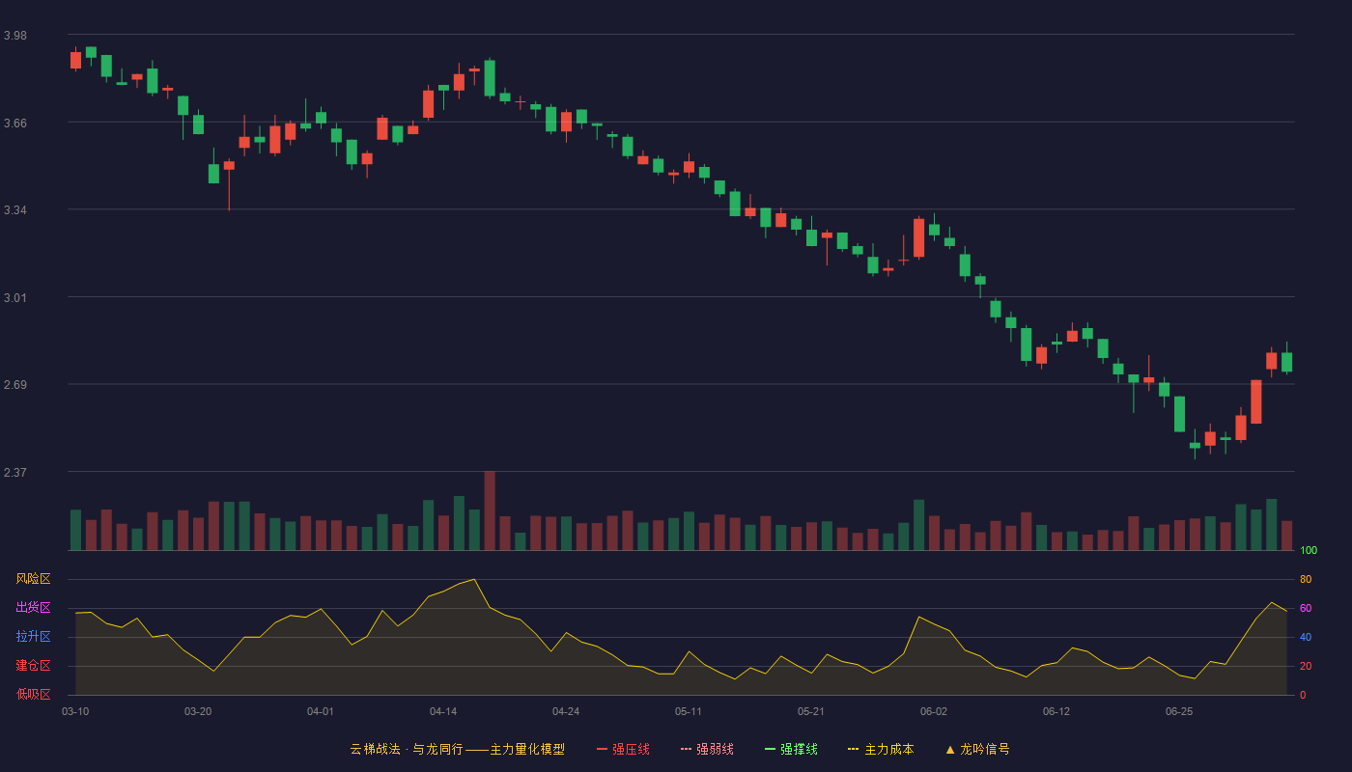Click the 04-24 date label
1352x772 pixels.
pos(566,711)
